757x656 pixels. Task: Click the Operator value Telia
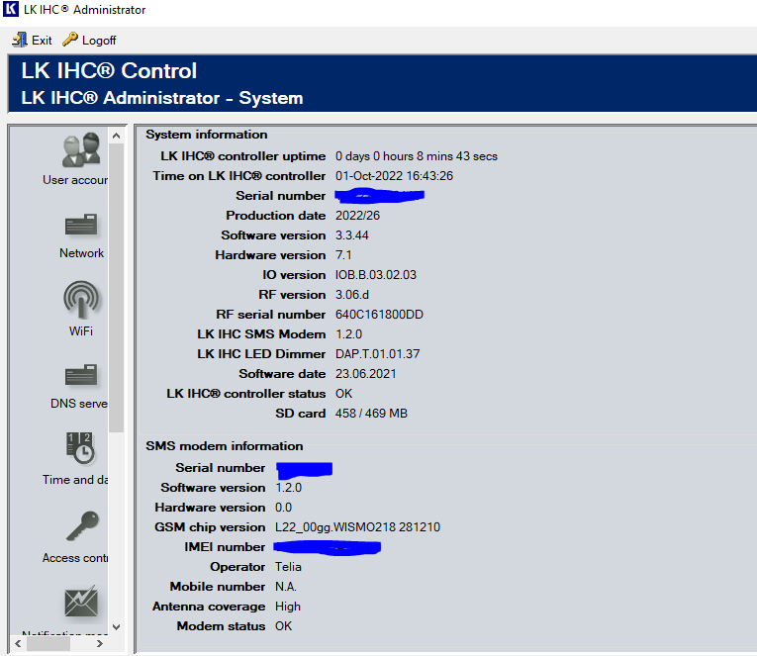(x=290, y=567)
